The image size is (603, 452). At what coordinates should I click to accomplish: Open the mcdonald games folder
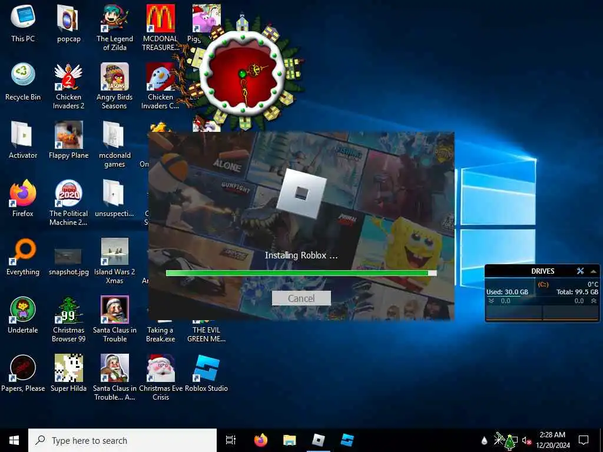[115, 144]
